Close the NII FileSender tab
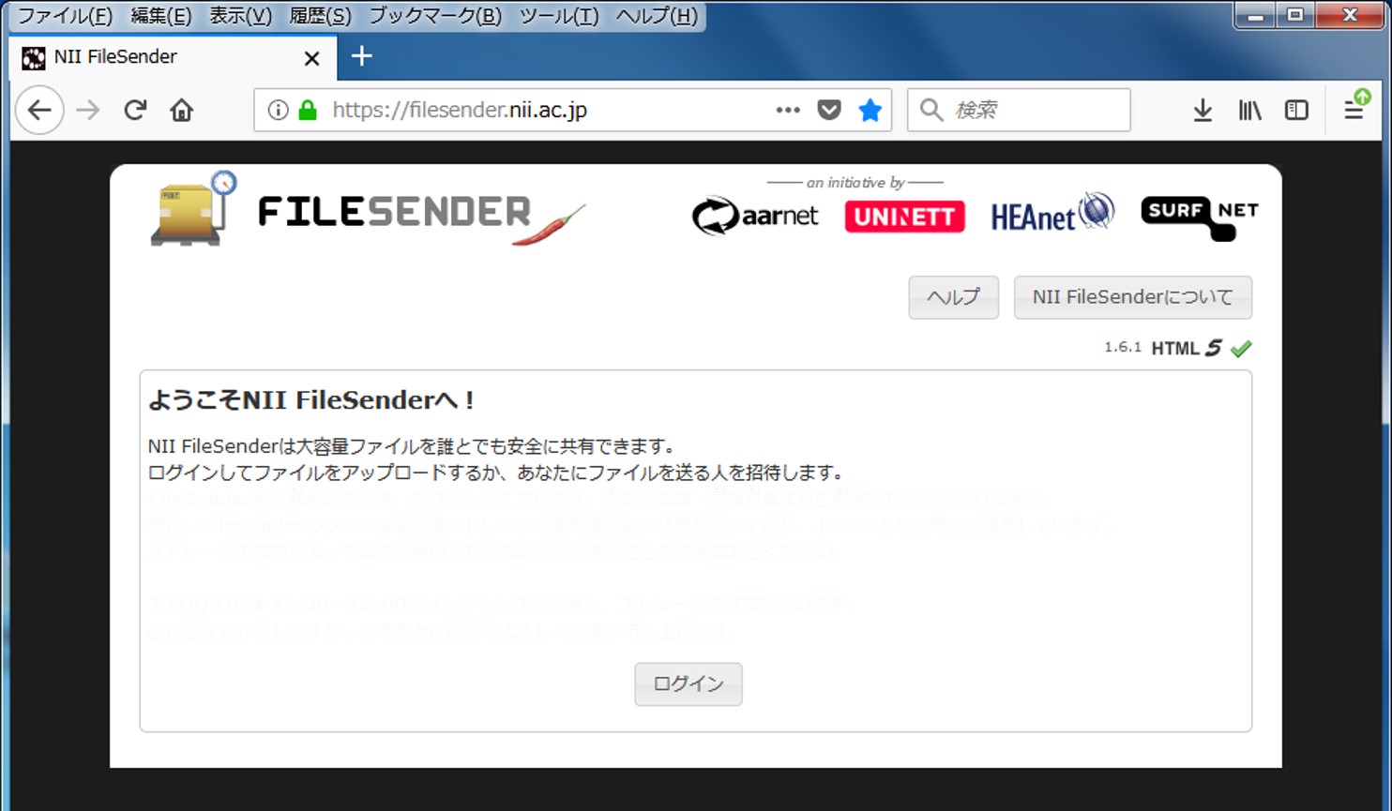Viewport: 1392px width, 811px height. [312, 58]
